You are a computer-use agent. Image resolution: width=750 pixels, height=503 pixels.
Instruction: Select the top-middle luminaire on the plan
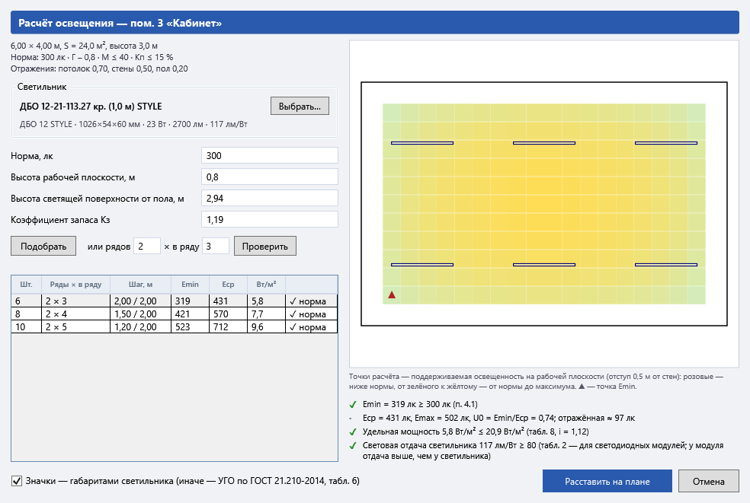(x=544, y=143)
